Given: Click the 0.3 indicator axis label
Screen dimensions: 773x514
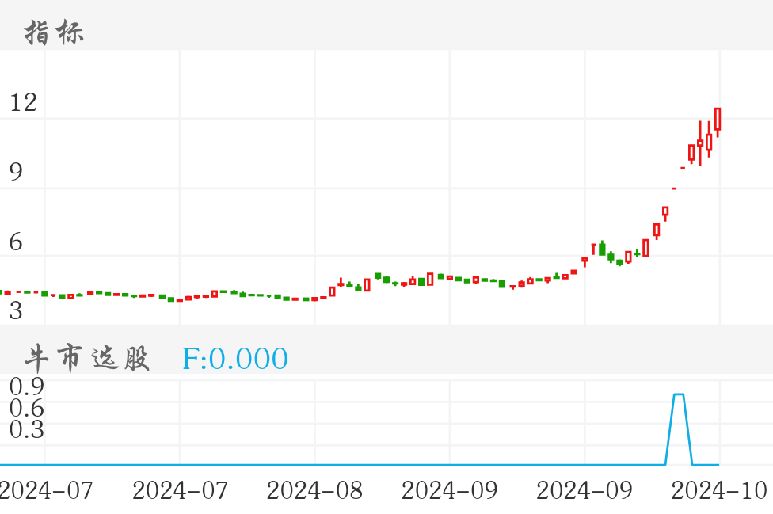Looking at the screenshot, I should point(26,429).
